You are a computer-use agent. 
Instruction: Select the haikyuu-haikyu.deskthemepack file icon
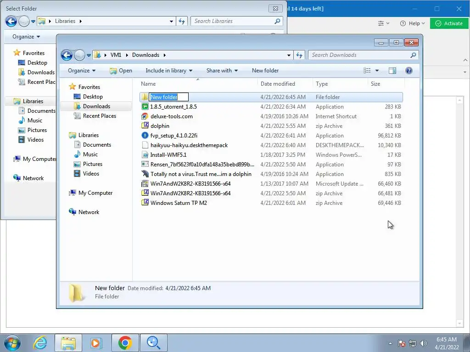point(145,145)
